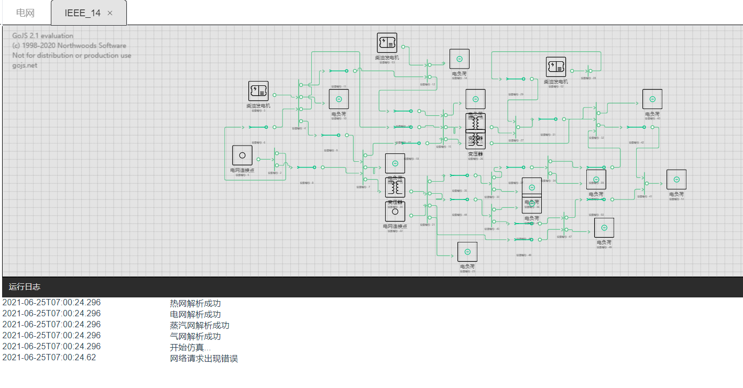This screenshot has height=388, width=743.
Task: Click the busbar labeled -32
Action: click(x=596, y=119)
